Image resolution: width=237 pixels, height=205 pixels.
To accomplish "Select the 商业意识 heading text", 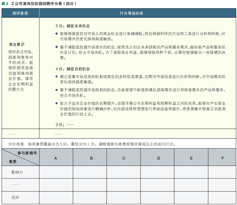I will pyautogui.click(x=17, y=45).
